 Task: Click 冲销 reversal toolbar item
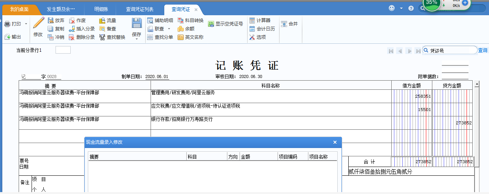coord(56,37)
